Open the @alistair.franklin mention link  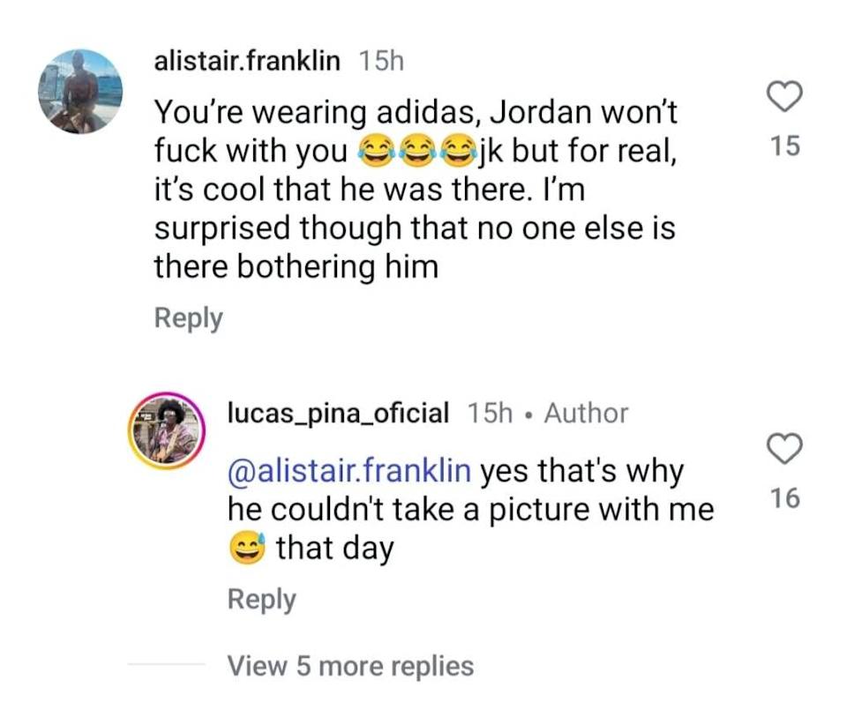[x=349, y=470]
